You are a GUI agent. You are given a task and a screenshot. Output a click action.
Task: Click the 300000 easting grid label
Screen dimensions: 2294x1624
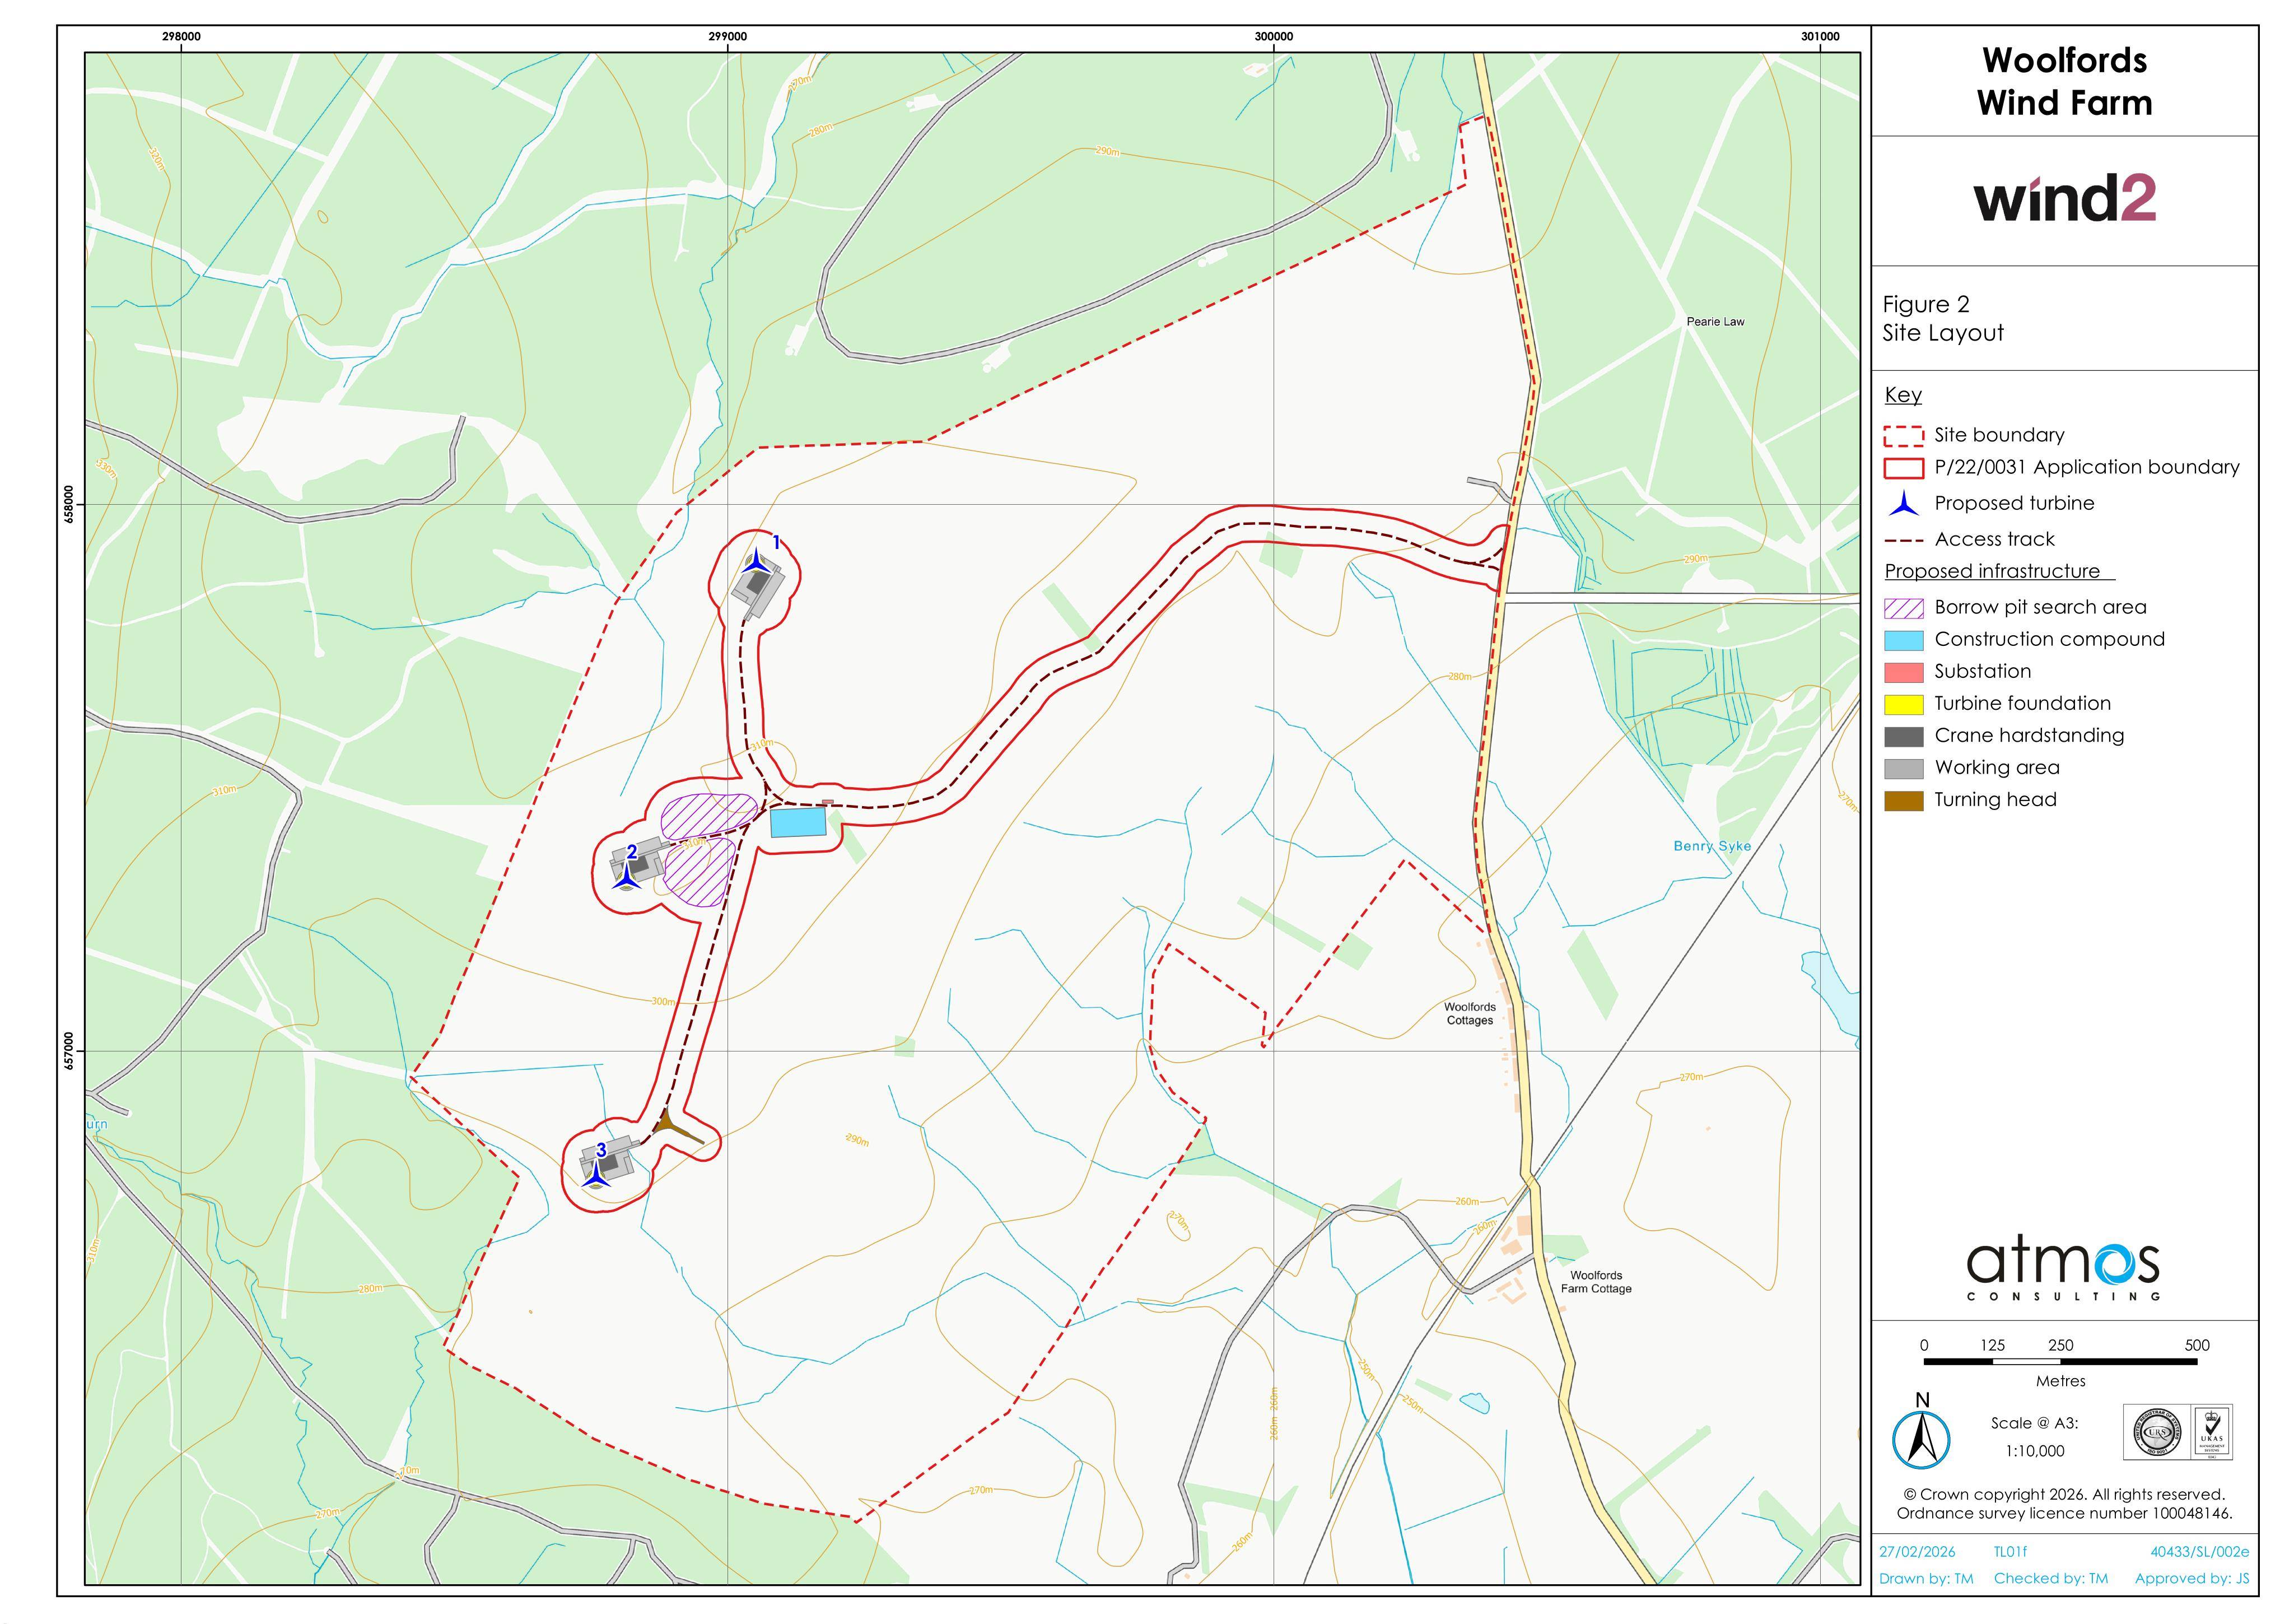tap(1274, 36)
